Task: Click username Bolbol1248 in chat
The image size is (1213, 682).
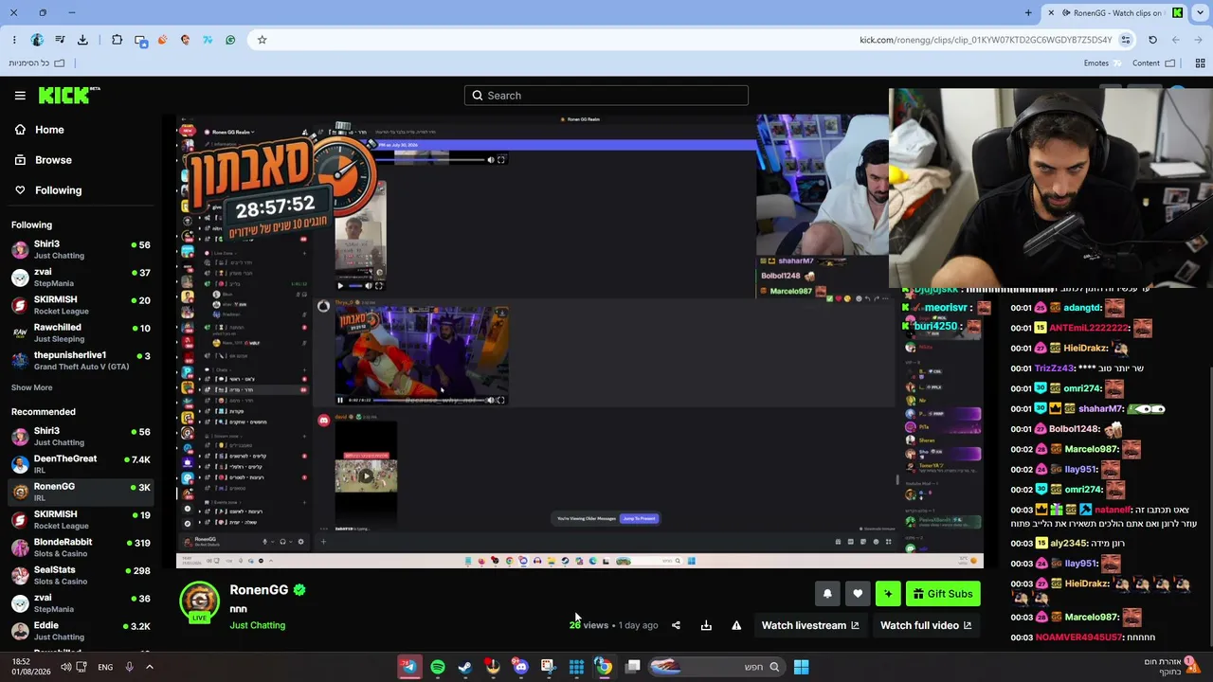Action: click(1075, 429)
